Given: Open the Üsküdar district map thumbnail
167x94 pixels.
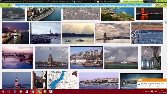Looking at the screenshot, I should [x=63, y=80].
